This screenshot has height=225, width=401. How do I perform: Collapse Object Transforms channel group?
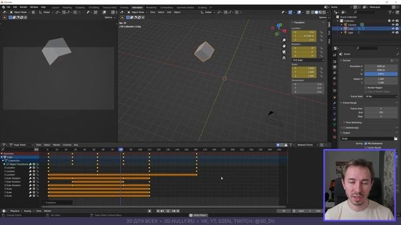pyautogui.click(x=4, y=164)
